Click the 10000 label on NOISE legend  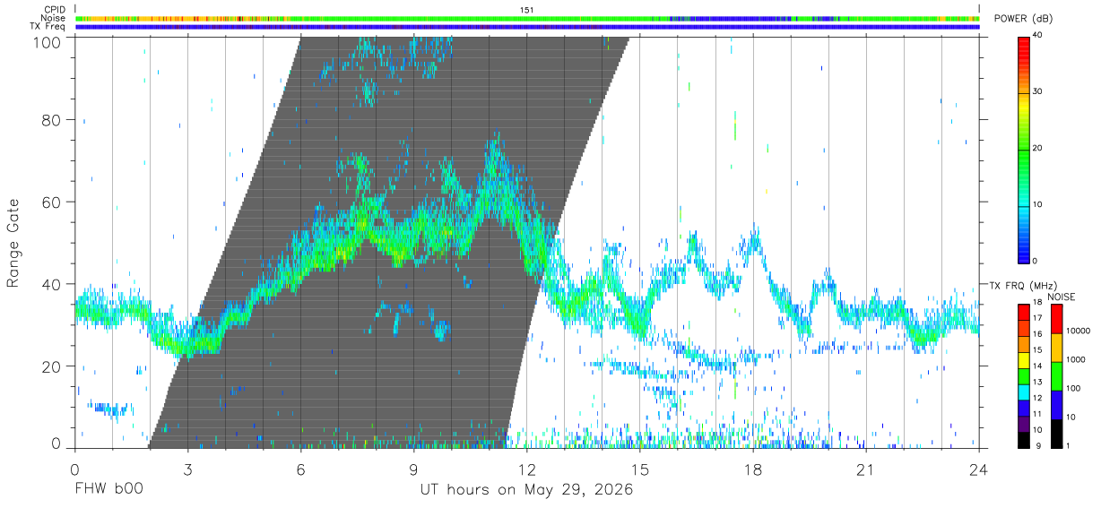click(x=1078, y=331)
